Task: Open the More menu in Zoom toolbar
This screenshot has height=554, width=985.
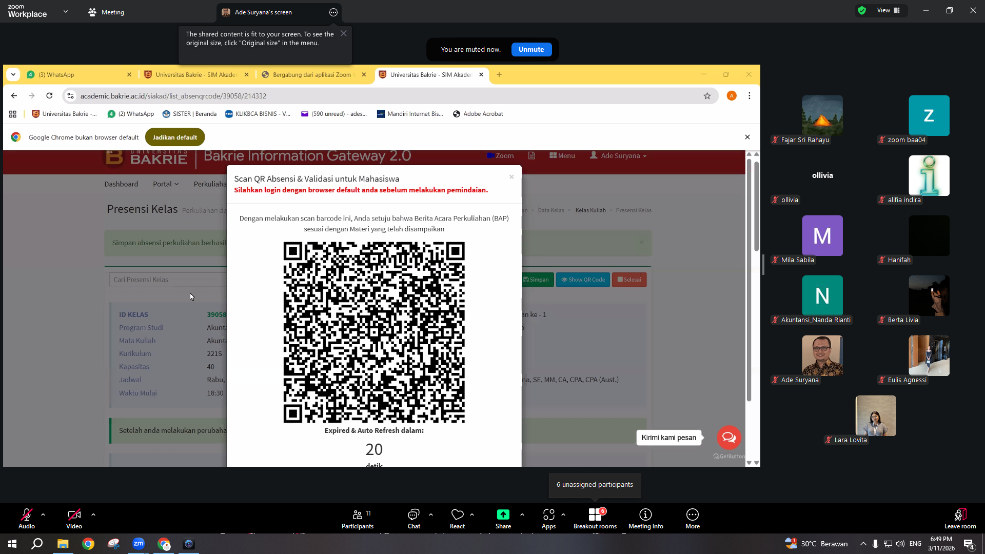Action: [693, 519]
